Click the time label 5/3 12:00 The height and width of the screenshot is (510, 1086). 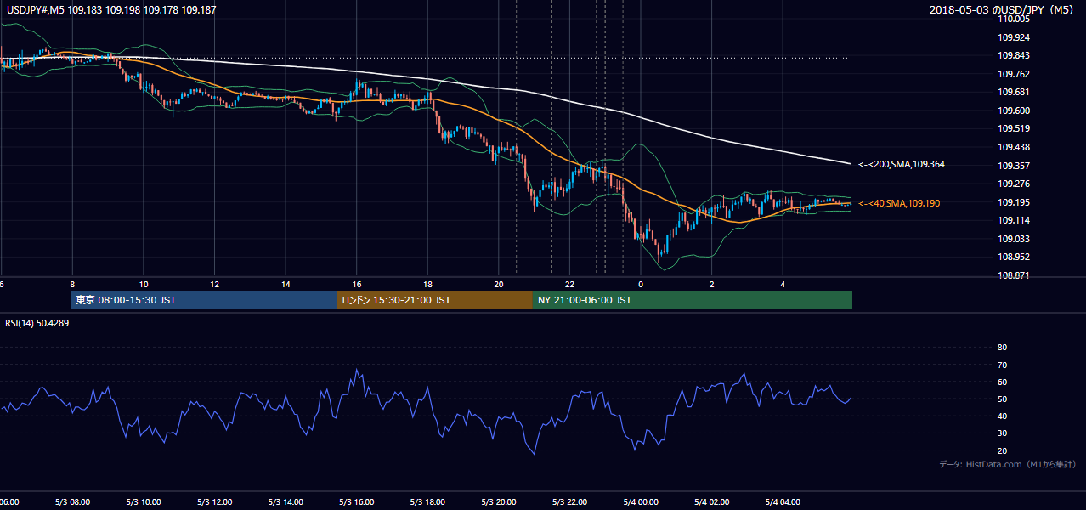215,502
